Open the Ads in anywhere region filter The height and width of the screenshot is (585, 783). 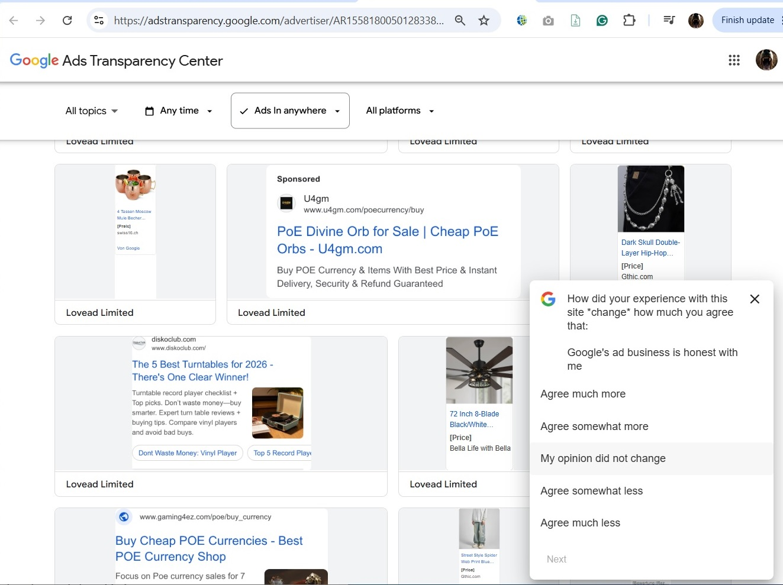tap(290, 111)
